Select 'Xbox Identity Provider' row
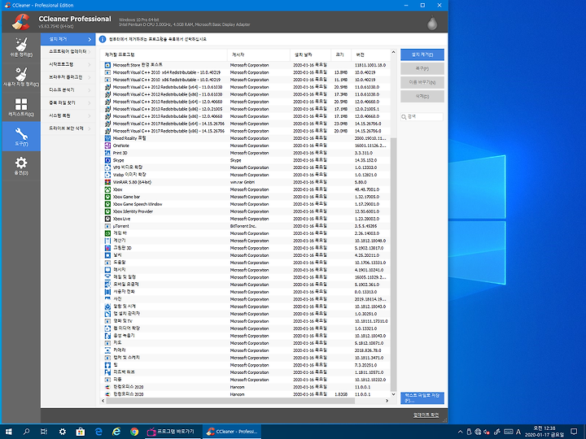Viewport: 586px width, 439px height. pos(245,211)
